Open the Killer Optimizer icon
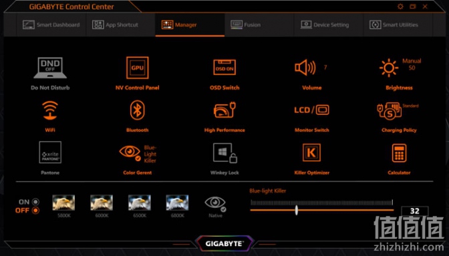 pyautogui.click(x=311, y=152)
